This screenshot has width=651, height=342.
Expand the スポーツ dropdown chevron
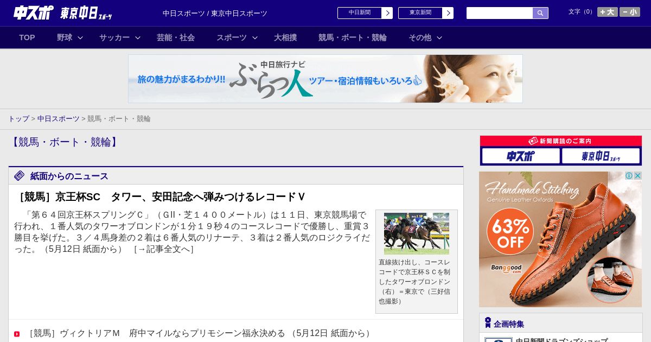255,37
